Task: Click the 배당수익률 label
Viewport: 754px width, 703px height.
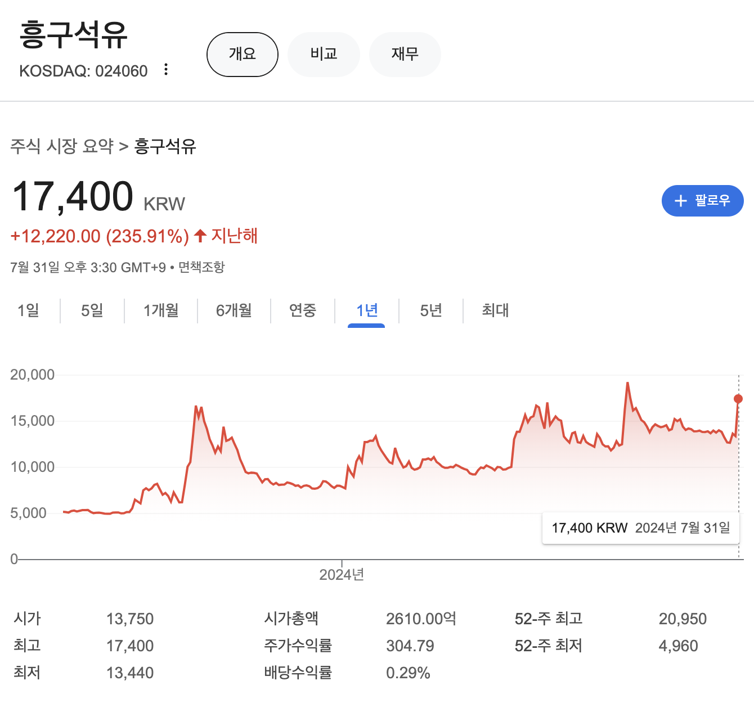Action: point(298,673)
